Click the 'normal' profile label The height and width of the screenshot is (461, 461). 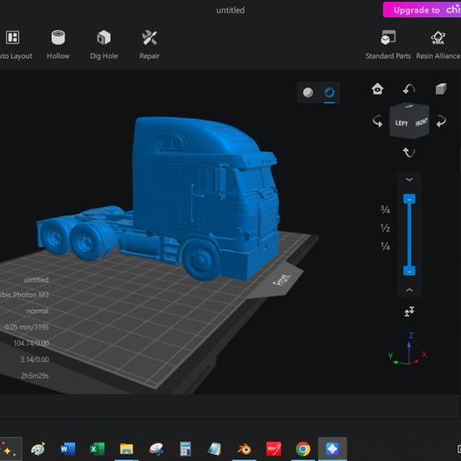pos(38,311)
